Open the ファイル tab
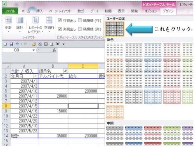The image size is (195, 148). [x=10, y=11]
